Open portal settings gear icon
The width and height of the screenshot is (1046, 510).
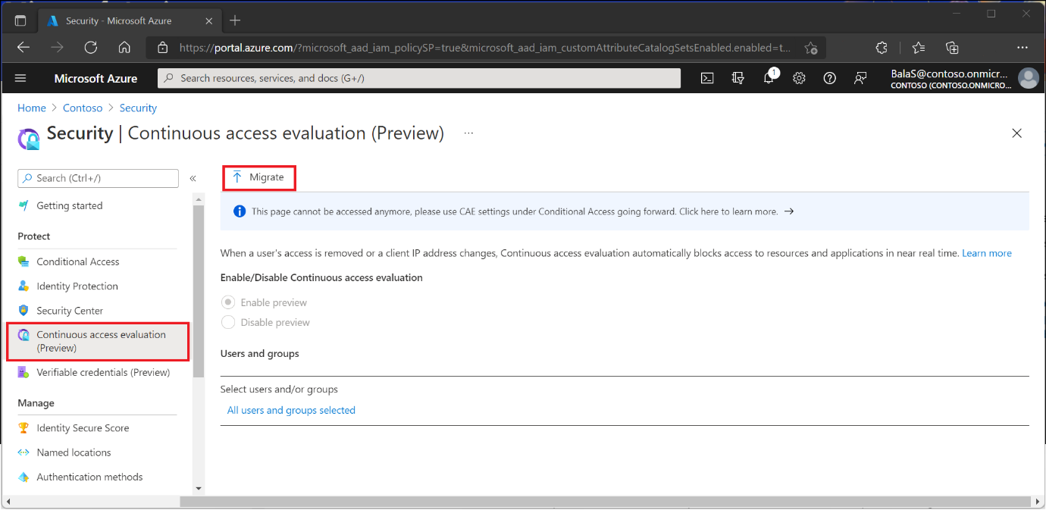(x=799, y=78)
